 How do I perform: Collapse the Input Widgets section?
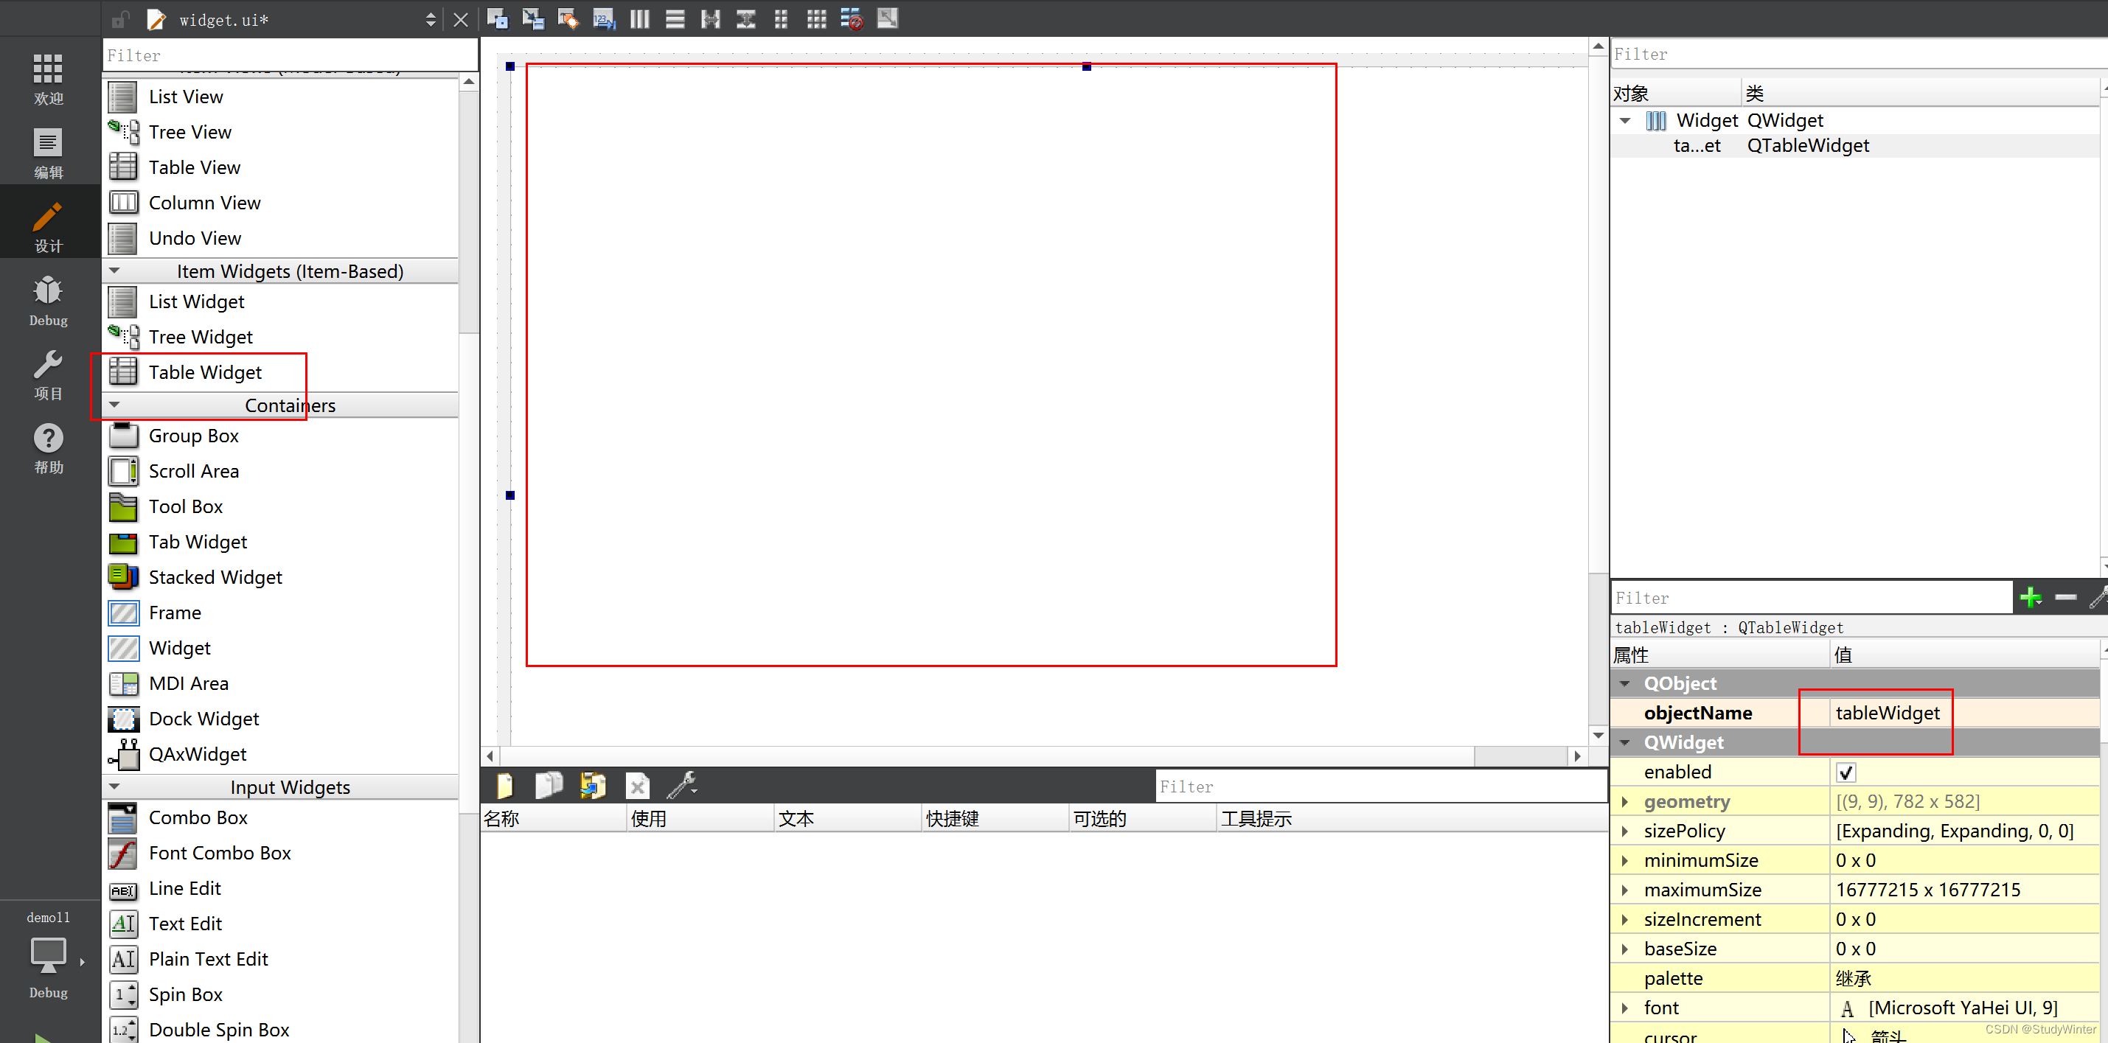click(114, 786)
